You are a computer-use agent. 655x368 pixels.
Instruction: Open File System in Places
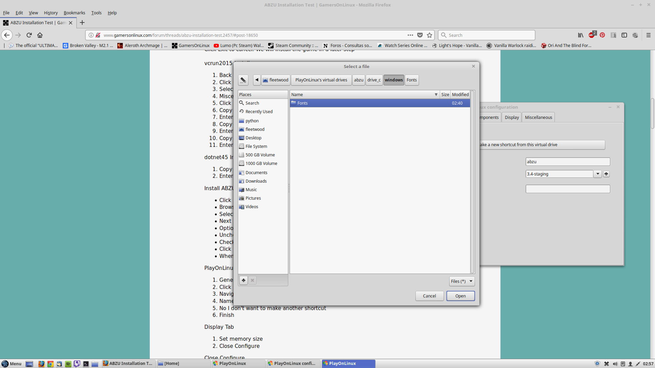coord(263,146)
